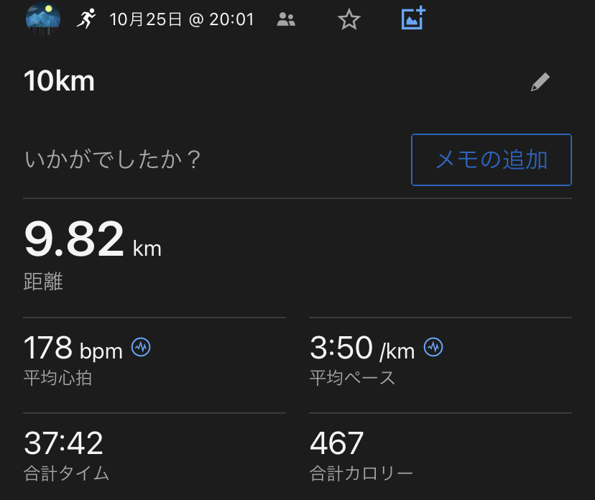
Task: Tap the date 10月25日 @ 20:01
Action: (182, 19)
